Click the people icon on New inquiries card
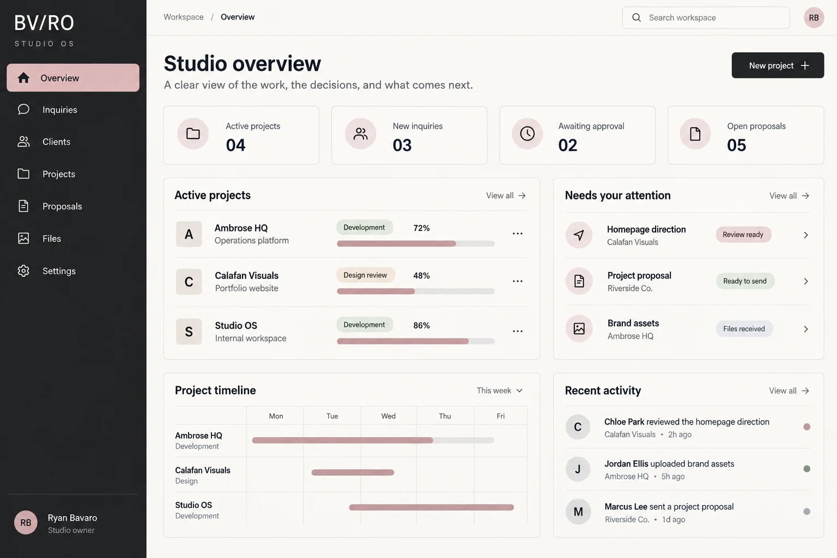The image size is (837, 558). (361, 134)
